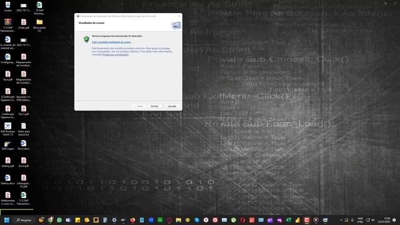This screenshot has height=225, width=400.
Task: Select the 'Letrasgran... (1).pdf' file
Action: [x=24, y=181]
